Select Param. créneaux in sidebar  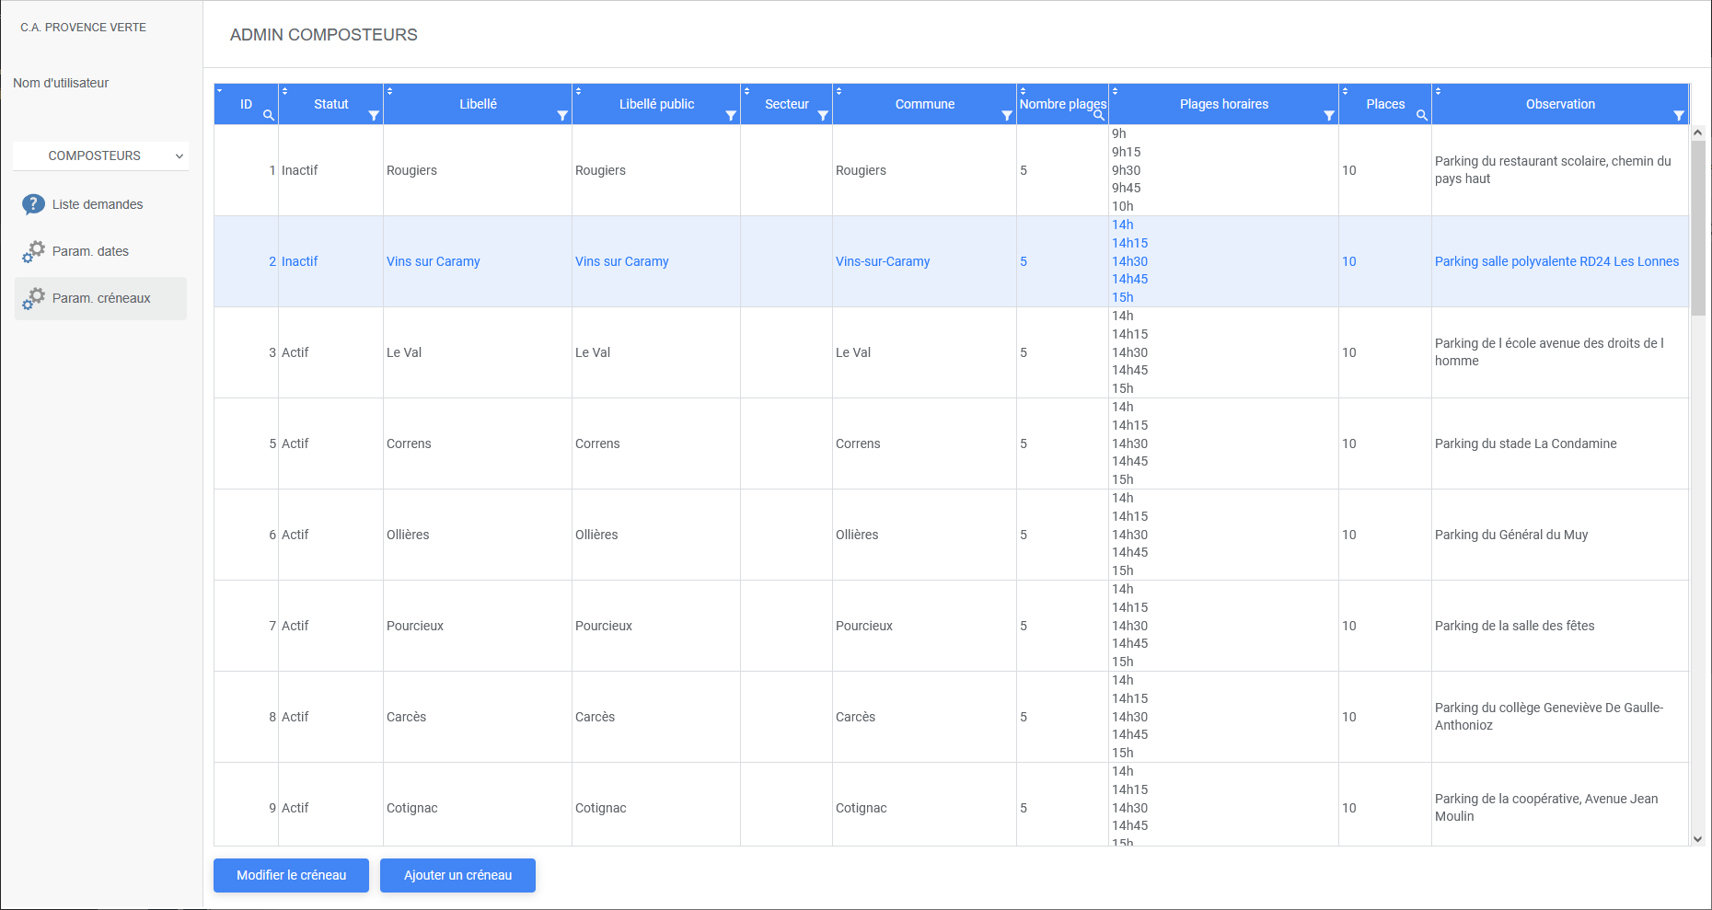101,298
